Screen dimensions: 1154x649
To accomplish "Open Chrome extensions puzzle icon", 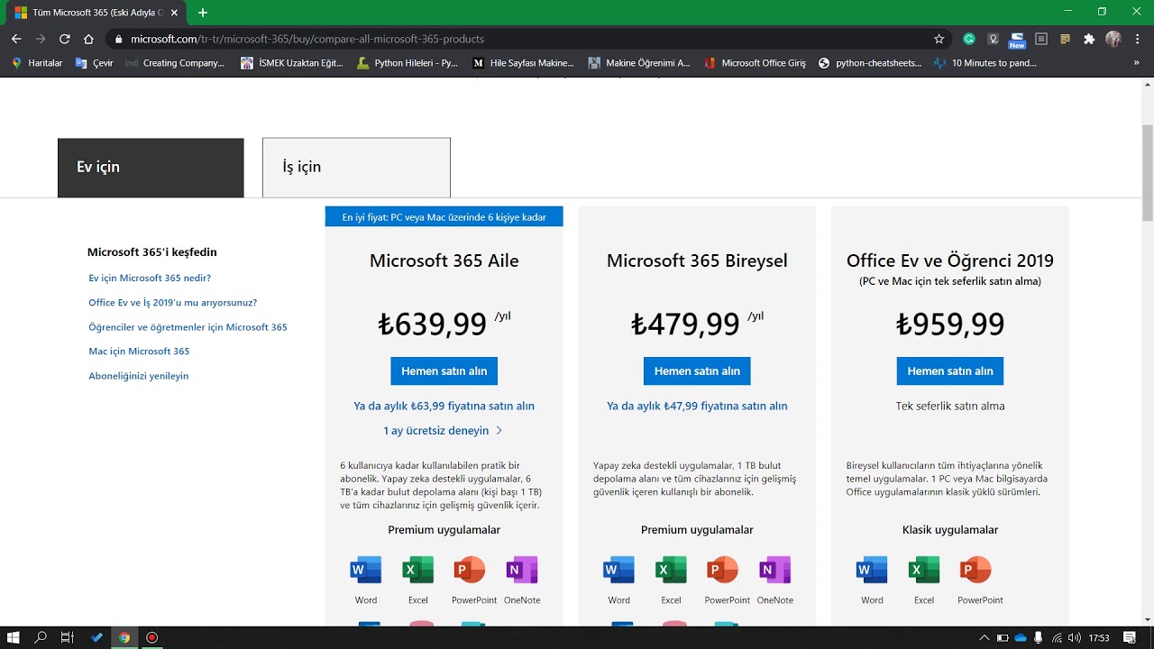I will (x=1089, y=39).
